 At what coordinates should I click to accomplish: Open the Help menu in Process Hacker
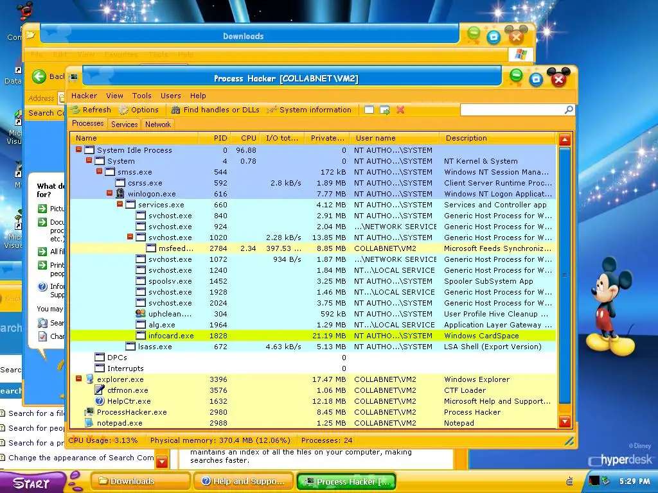click(198, 96)
